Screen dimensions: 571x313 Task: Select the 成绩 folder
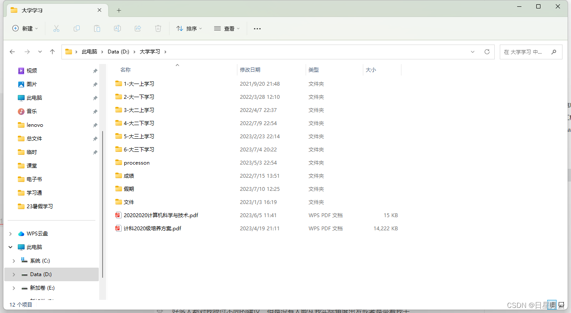[x=129, y=176]
